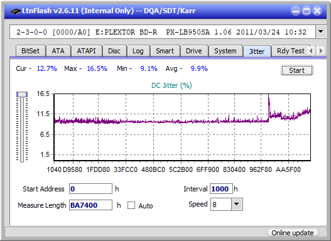Click the y-axis label 11.5
The image size is (331, 241).
43,114
